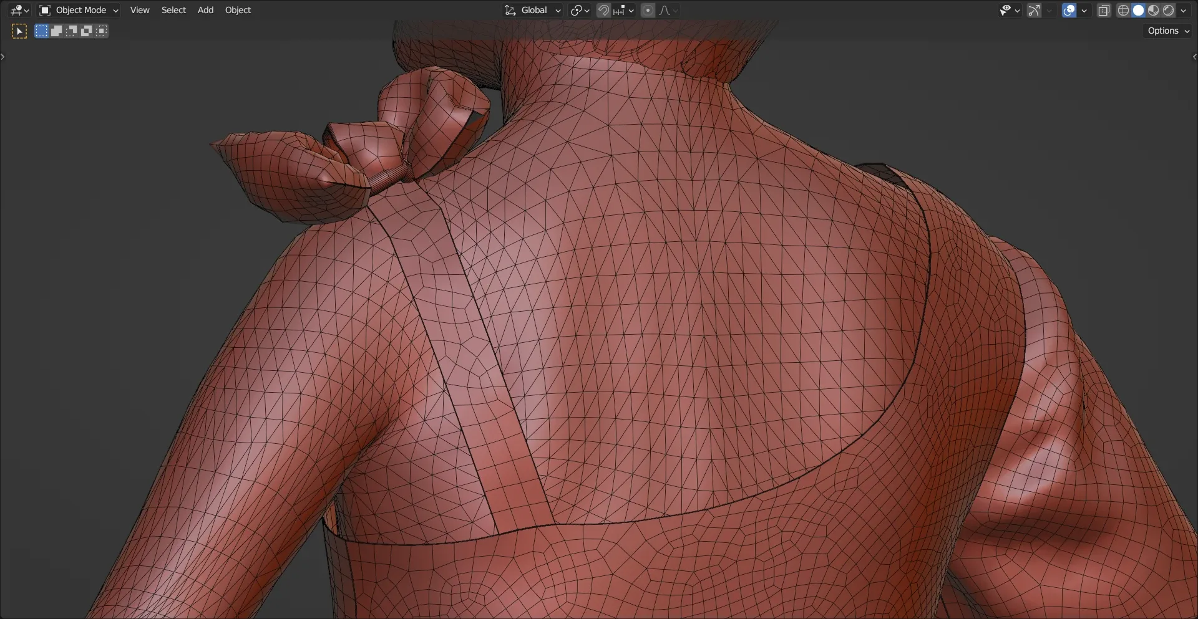
Task: Expand the sidebar via right edge arrow
Action: tap(1194, 57)
